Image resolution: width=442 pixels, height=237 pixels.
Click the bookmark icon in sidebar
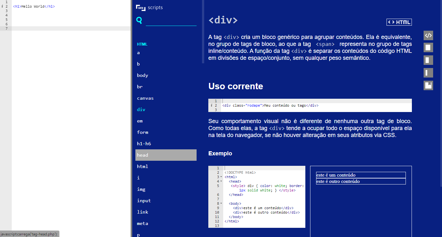click(428, 85)
